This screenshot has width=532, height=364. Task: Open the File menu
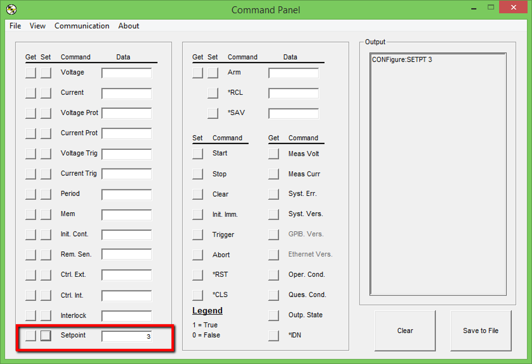pos(15,26)
